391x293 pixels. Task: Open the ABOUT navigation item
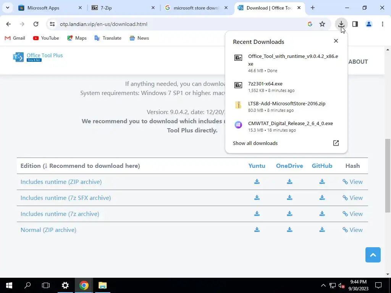[358, 61]
